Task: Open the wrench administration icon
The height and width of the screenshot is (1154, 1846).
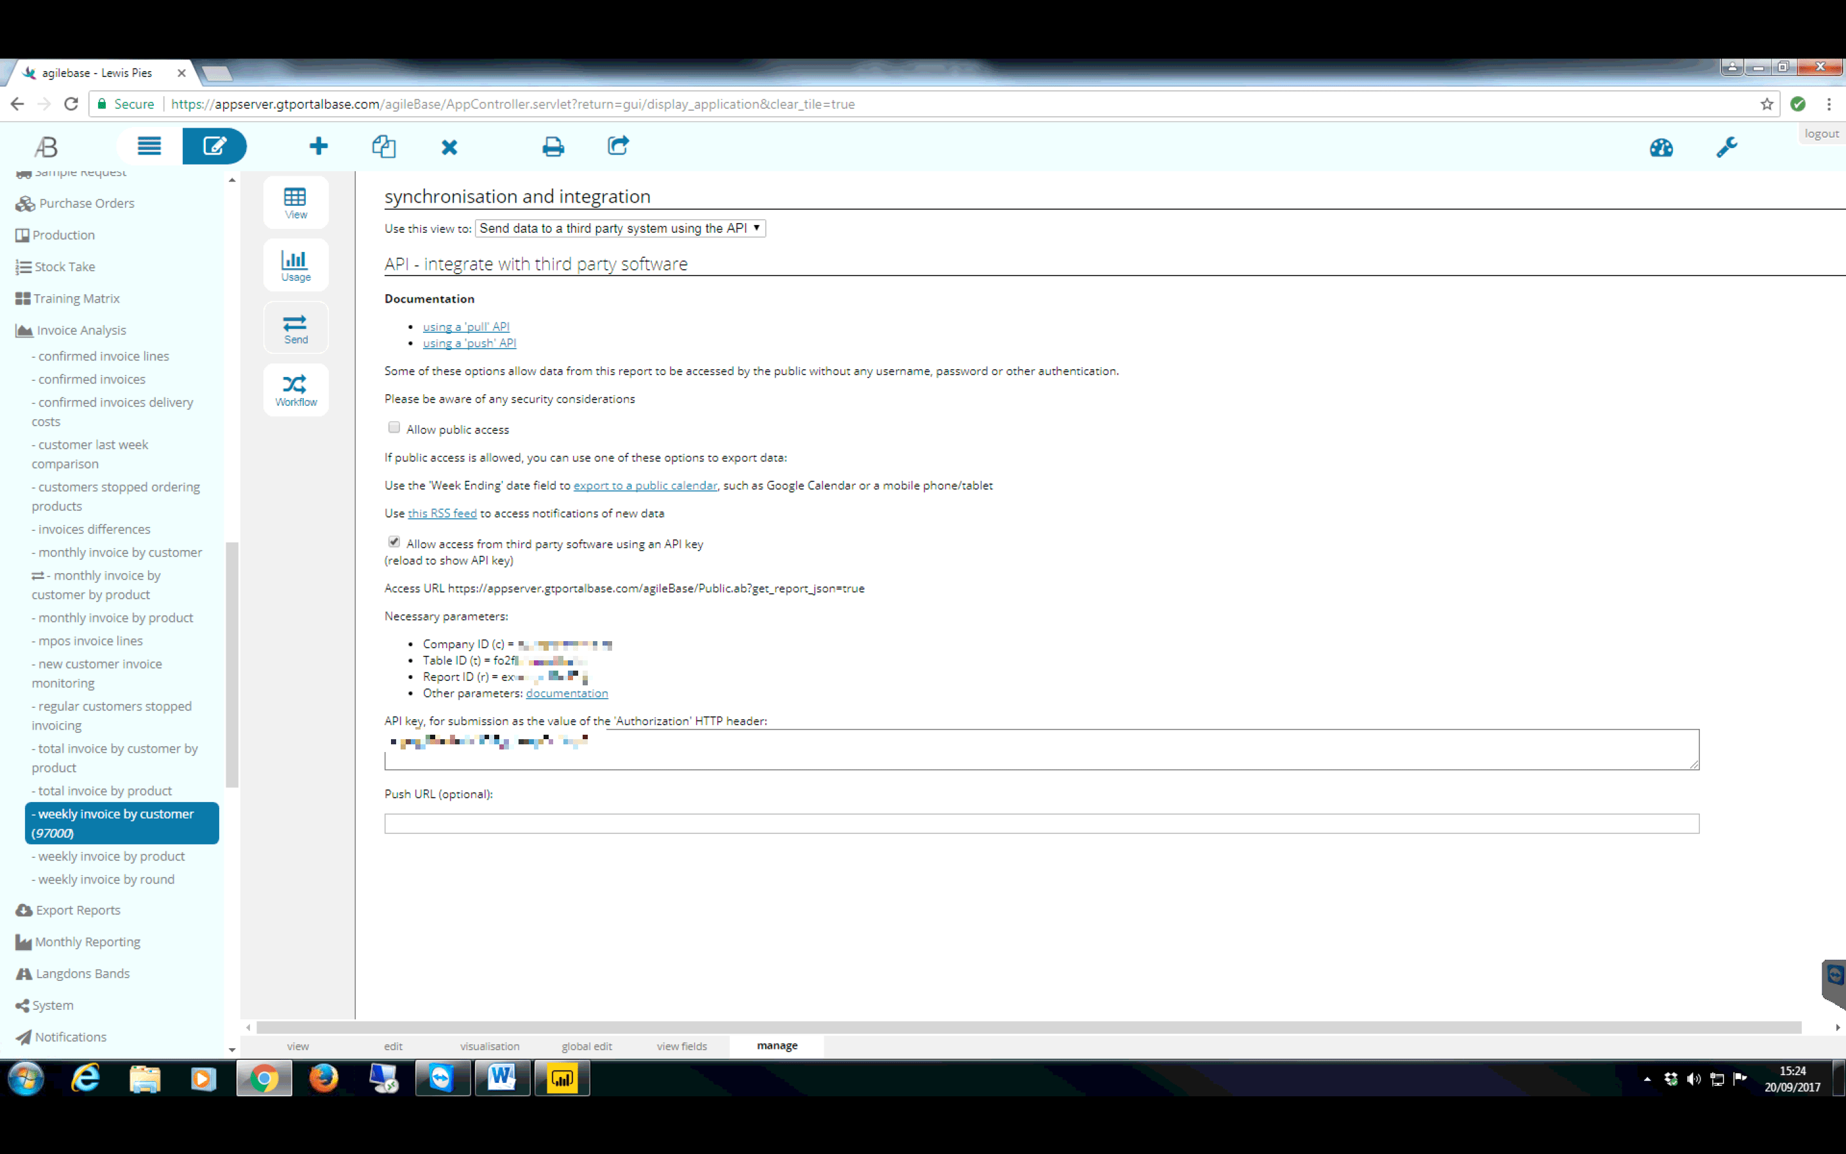Action: tap(1726, 147)
